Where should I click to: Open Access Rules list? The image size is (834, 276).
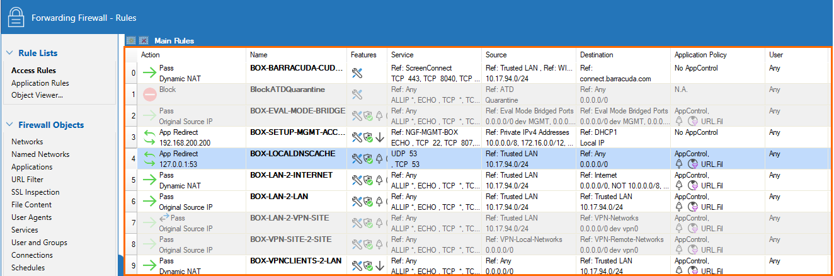pos(33,71)
